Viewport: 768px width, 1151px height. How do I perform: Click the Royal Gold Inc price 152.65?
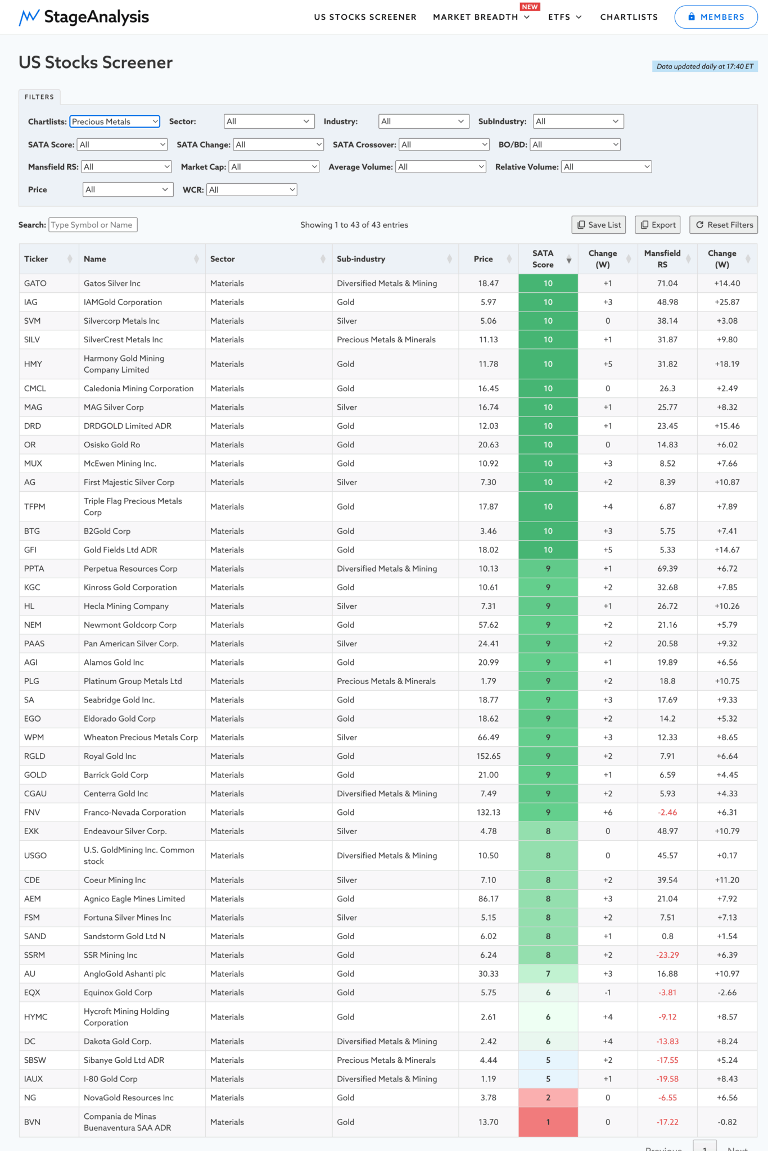(489, 756)
